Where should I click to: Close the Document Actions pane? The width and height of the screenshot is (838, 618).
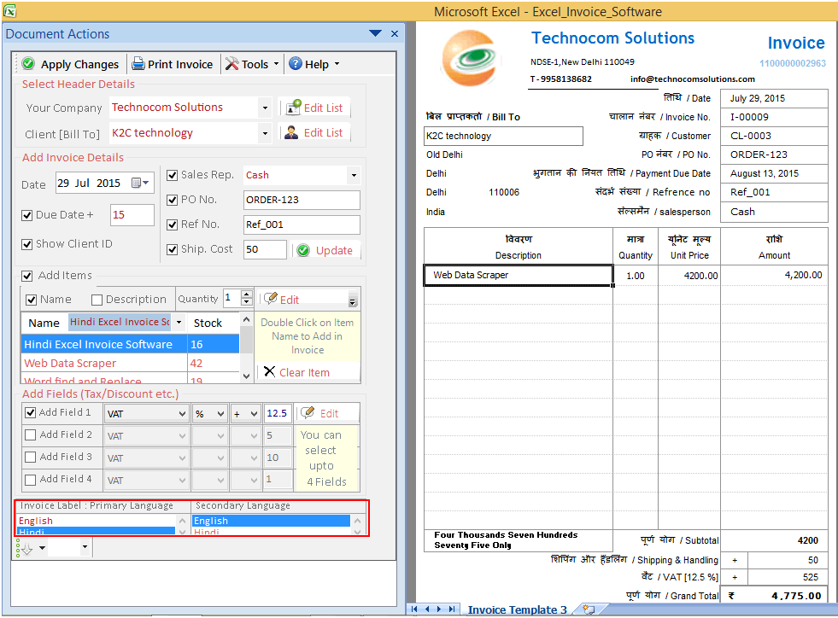pyautogui.click(x=394, y=32)
